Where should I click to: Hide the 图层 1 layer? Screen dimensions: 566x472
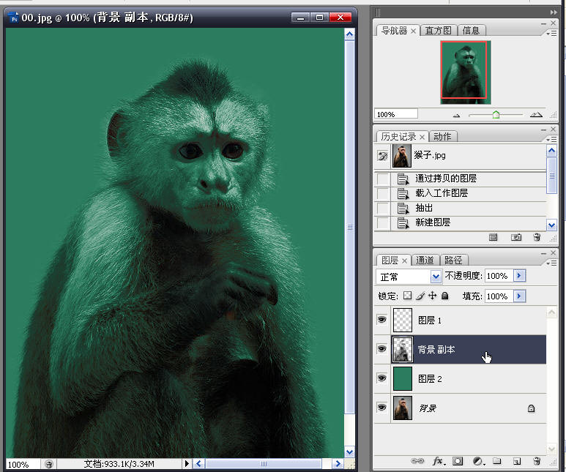click(x=382, y=320)
